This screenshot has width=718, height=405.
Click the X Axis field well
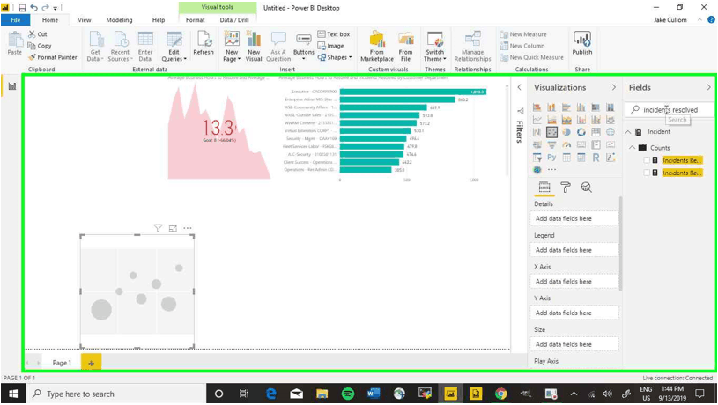[x=574, y=282]
